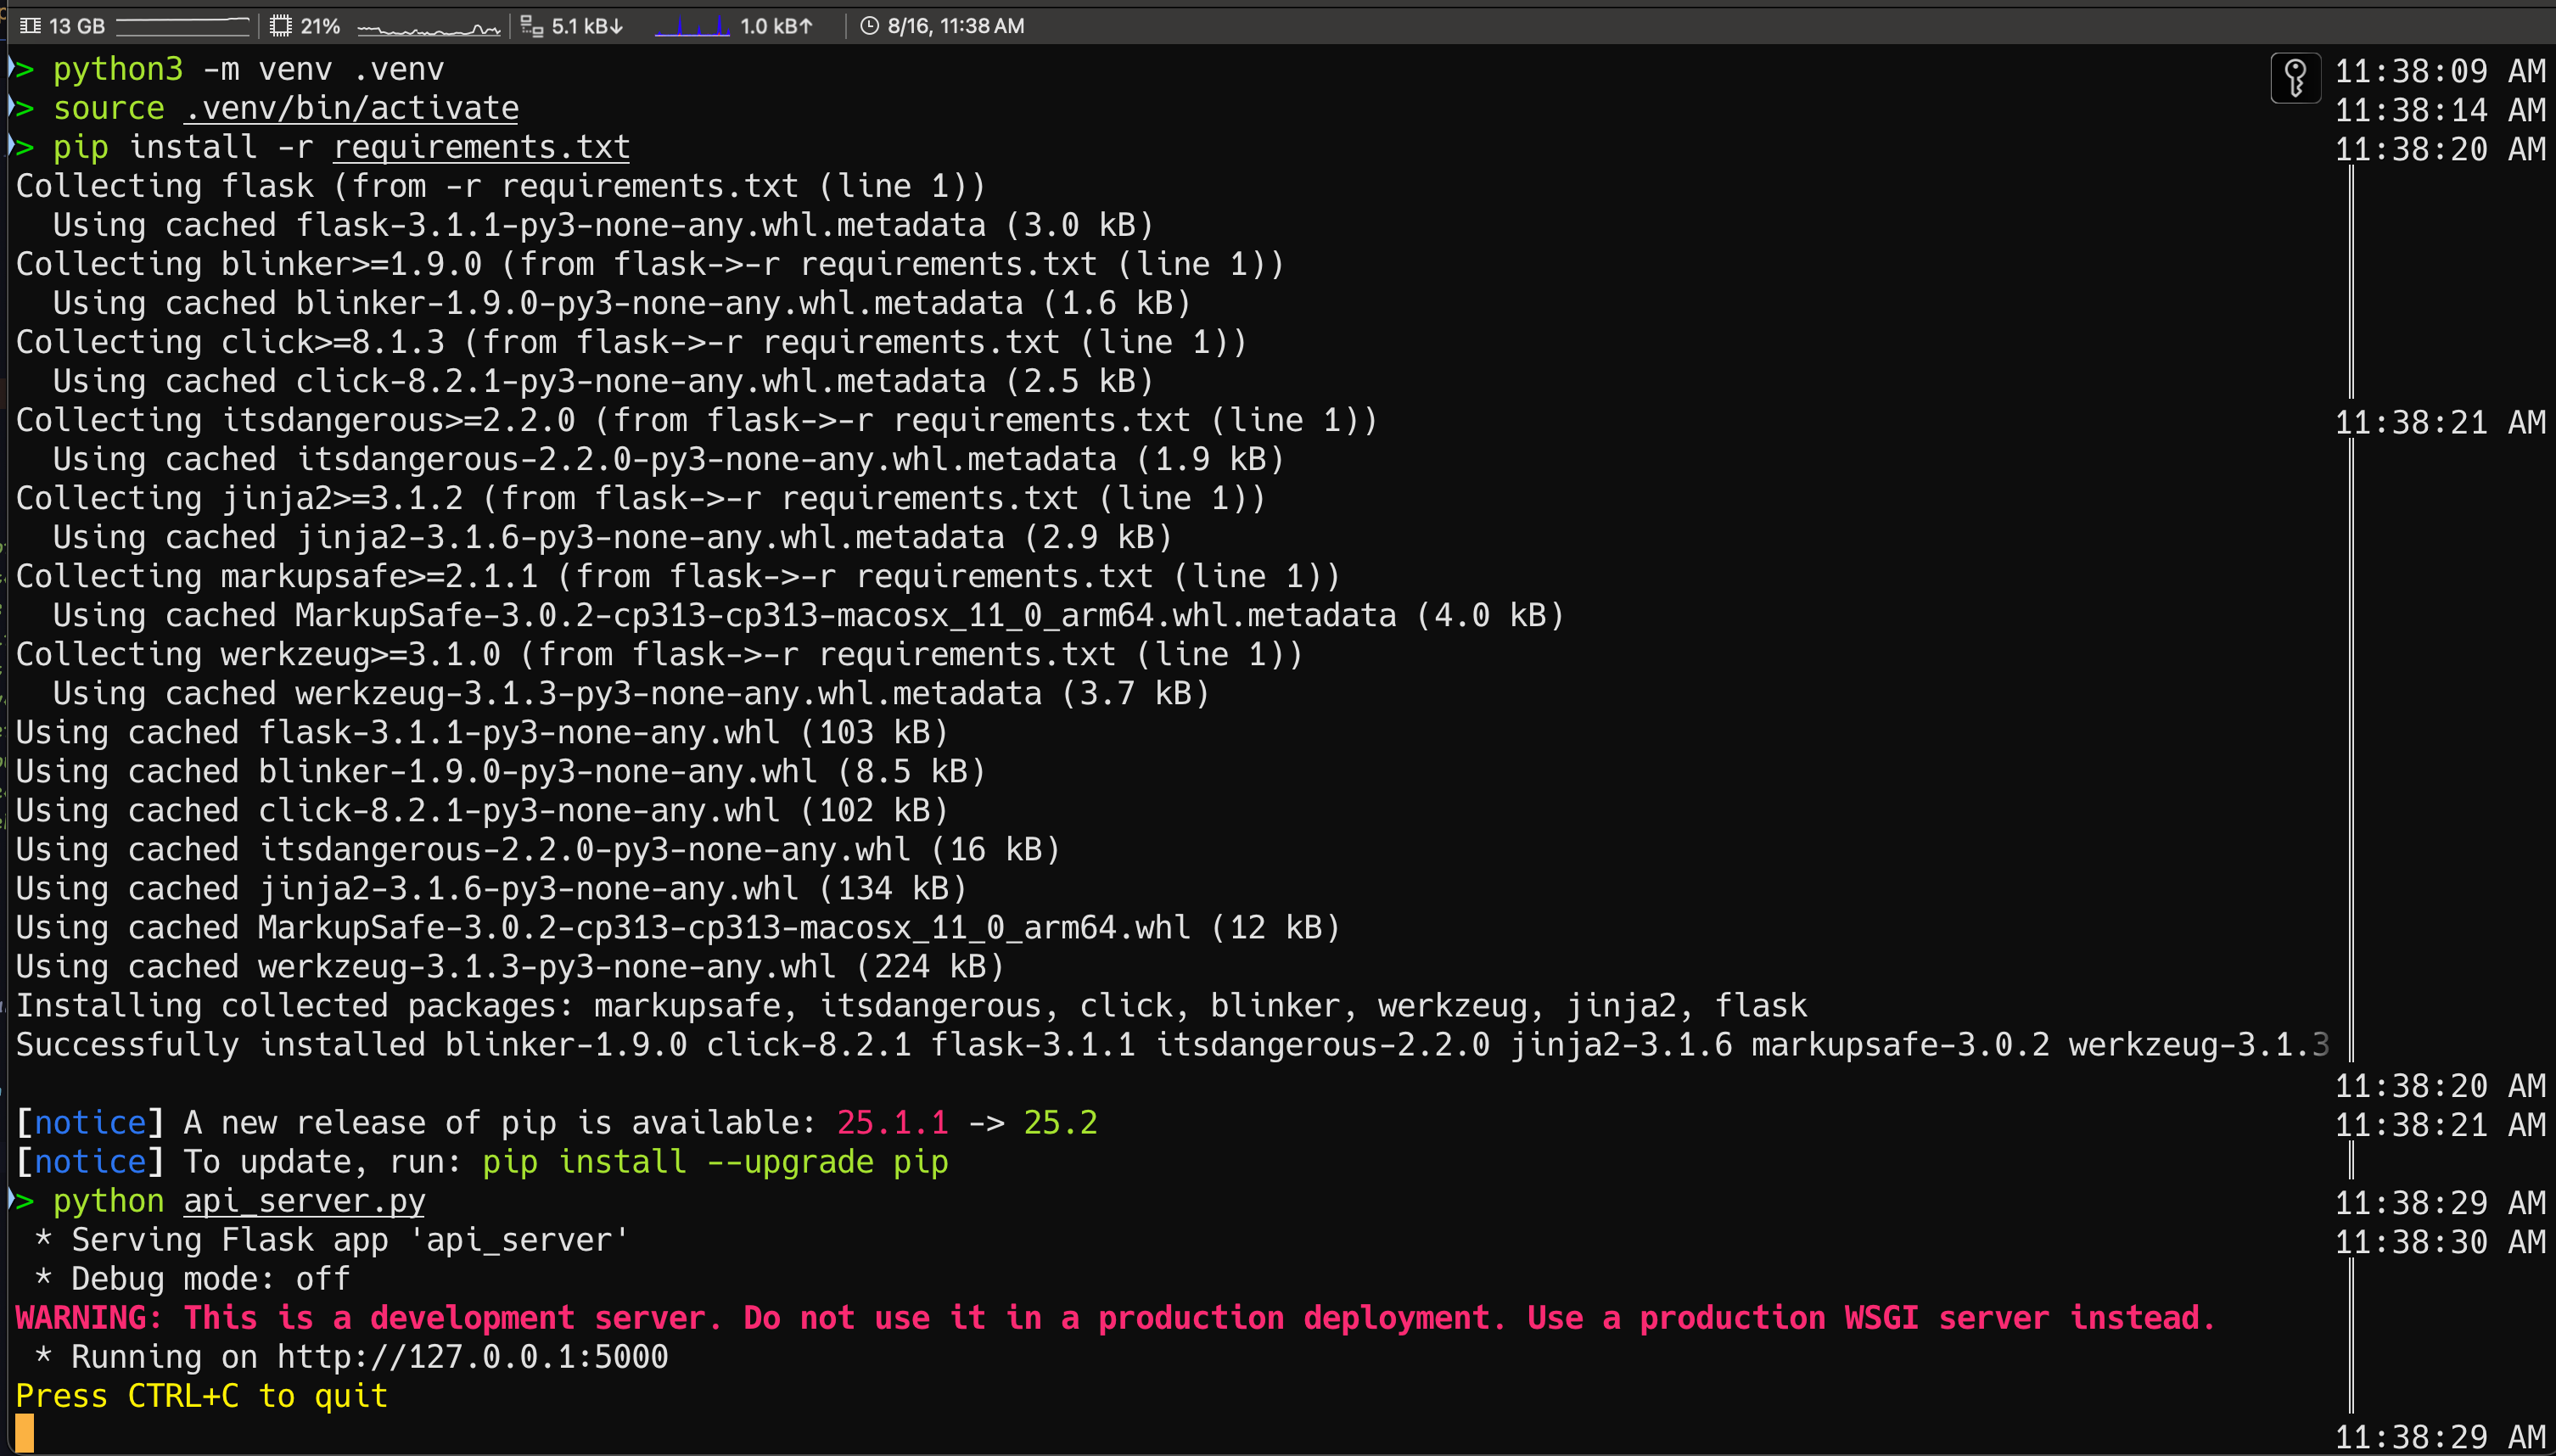2556x1456 pixels.
Task: Click 'Using cached jinja2-3.1.6' (134 kB) line
Action: pos(492,888)
